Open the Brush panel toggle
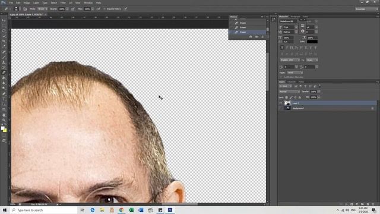 point(25,9)
